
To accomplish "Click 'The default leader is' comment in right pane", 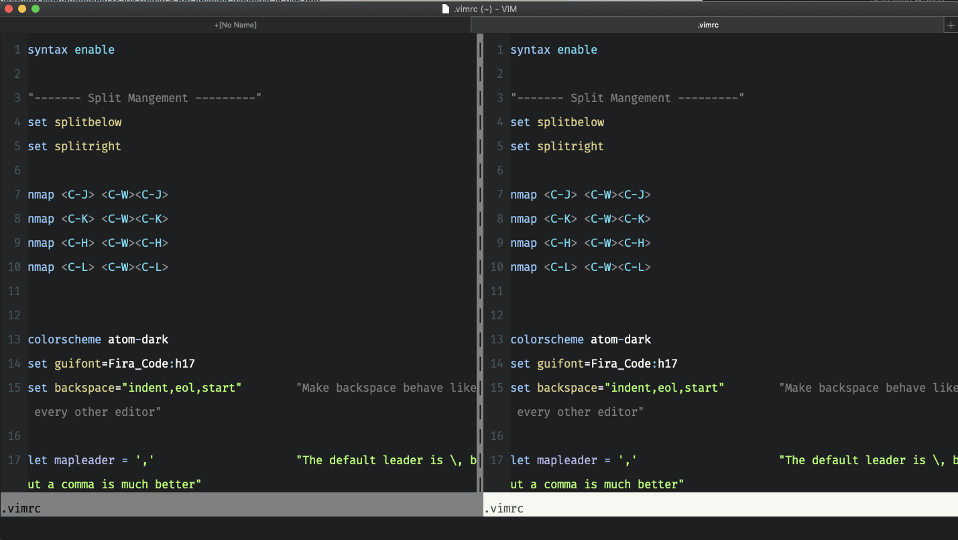I will point(868,460).
